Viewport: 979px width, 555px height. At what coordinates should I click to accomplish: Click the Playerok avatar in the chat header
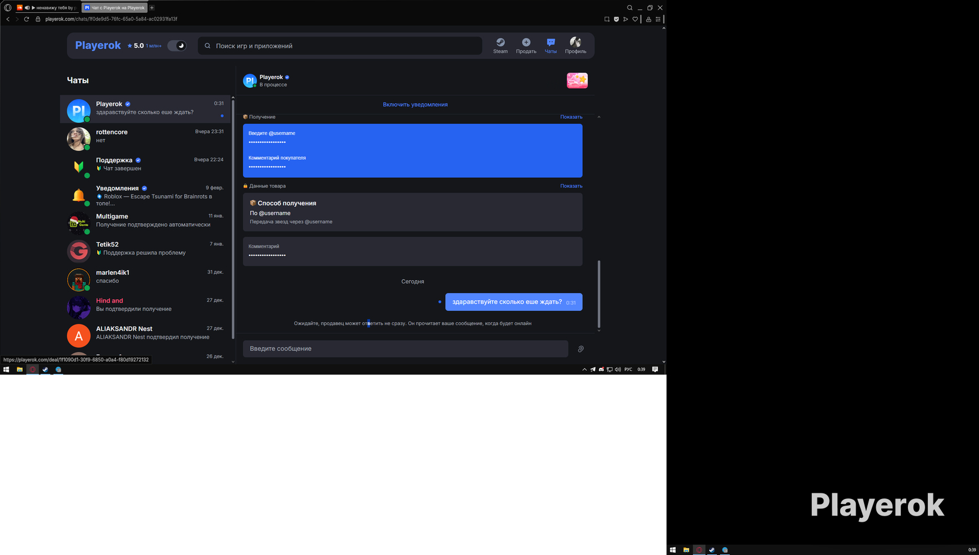250,80
